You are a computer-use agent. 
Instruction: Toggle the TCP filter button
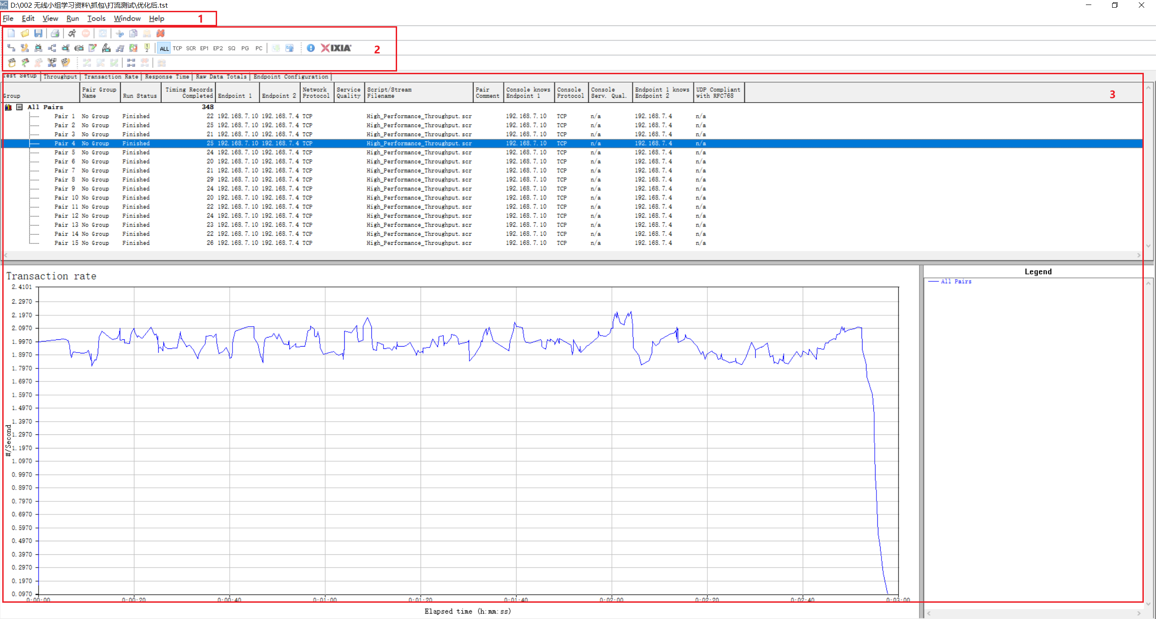[177, 48]
